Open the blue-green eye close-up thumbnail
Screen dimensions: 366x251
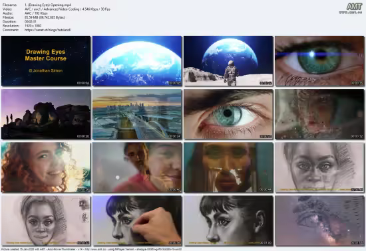[228, 114]
